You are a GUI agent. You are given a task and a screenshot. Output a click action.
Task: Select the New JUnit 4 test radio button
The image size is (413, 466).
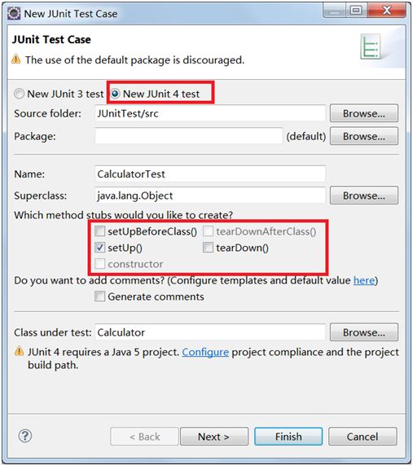(115, 94)
